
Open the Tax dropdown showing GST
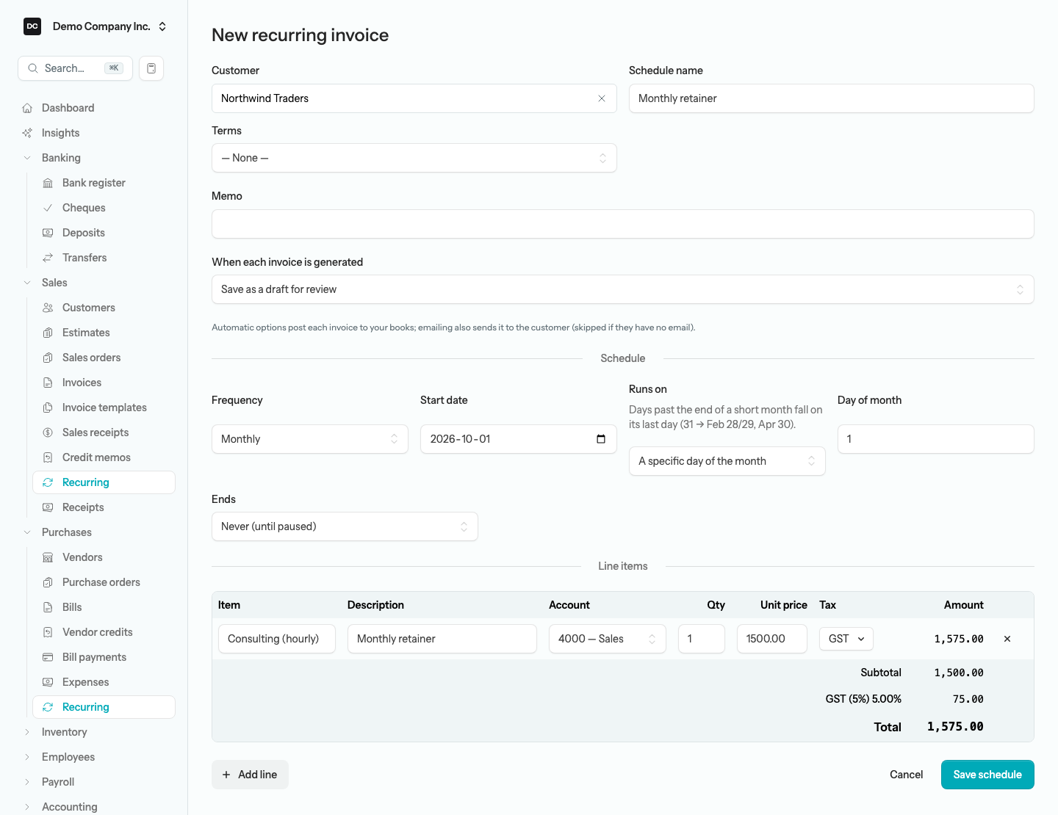(x=846, y=639)
